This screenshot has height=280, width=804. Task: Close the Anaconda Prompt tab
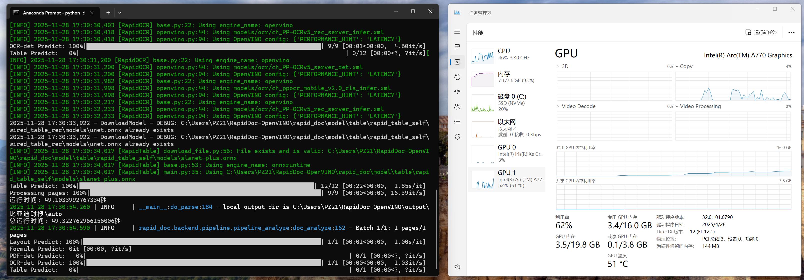[92, 12]
